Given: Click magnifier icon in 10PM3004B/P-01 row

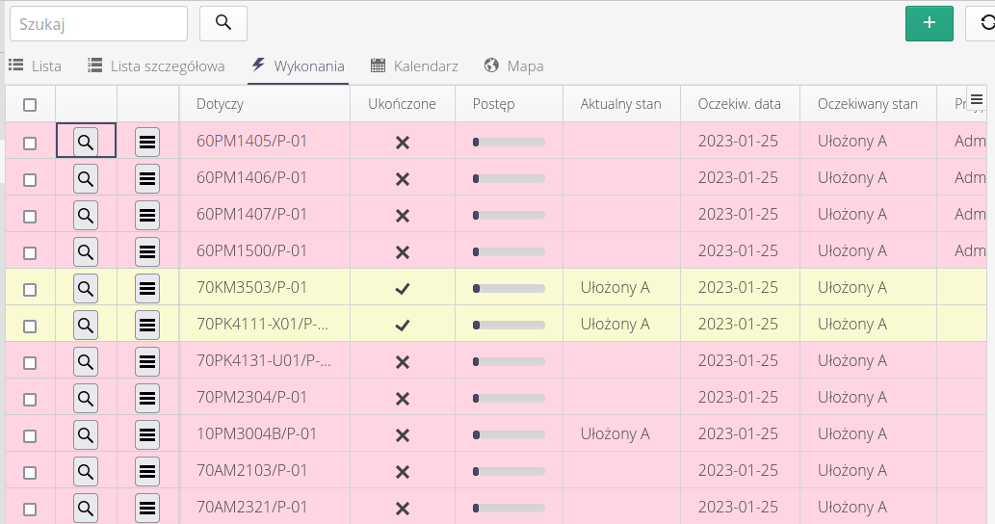Looking at the screenshot, I should (x=86, y=434).
